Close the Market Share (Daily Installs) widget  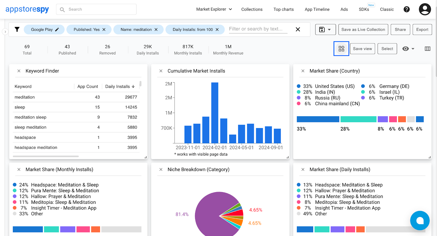[x=303, y=170]
